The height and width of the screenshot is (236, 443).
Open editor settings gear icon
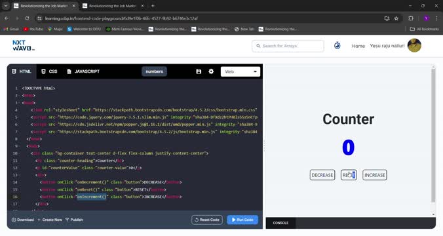pos(211,71)
